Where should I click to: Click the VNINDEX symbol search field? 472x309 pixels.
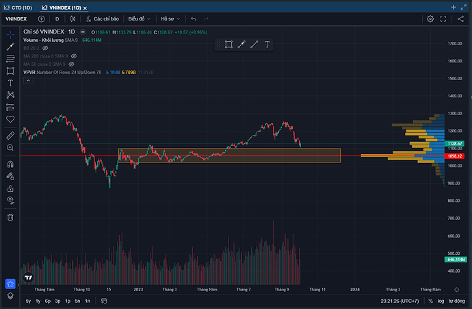click(16, 19)
